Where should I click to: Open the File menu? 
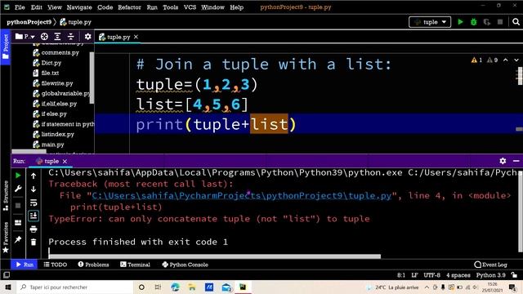click(x=20, y=7)
